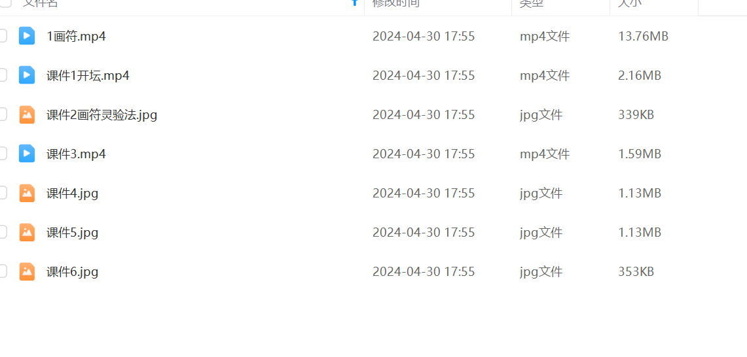Check the box for 1画符.mp4

pos(3,36)
